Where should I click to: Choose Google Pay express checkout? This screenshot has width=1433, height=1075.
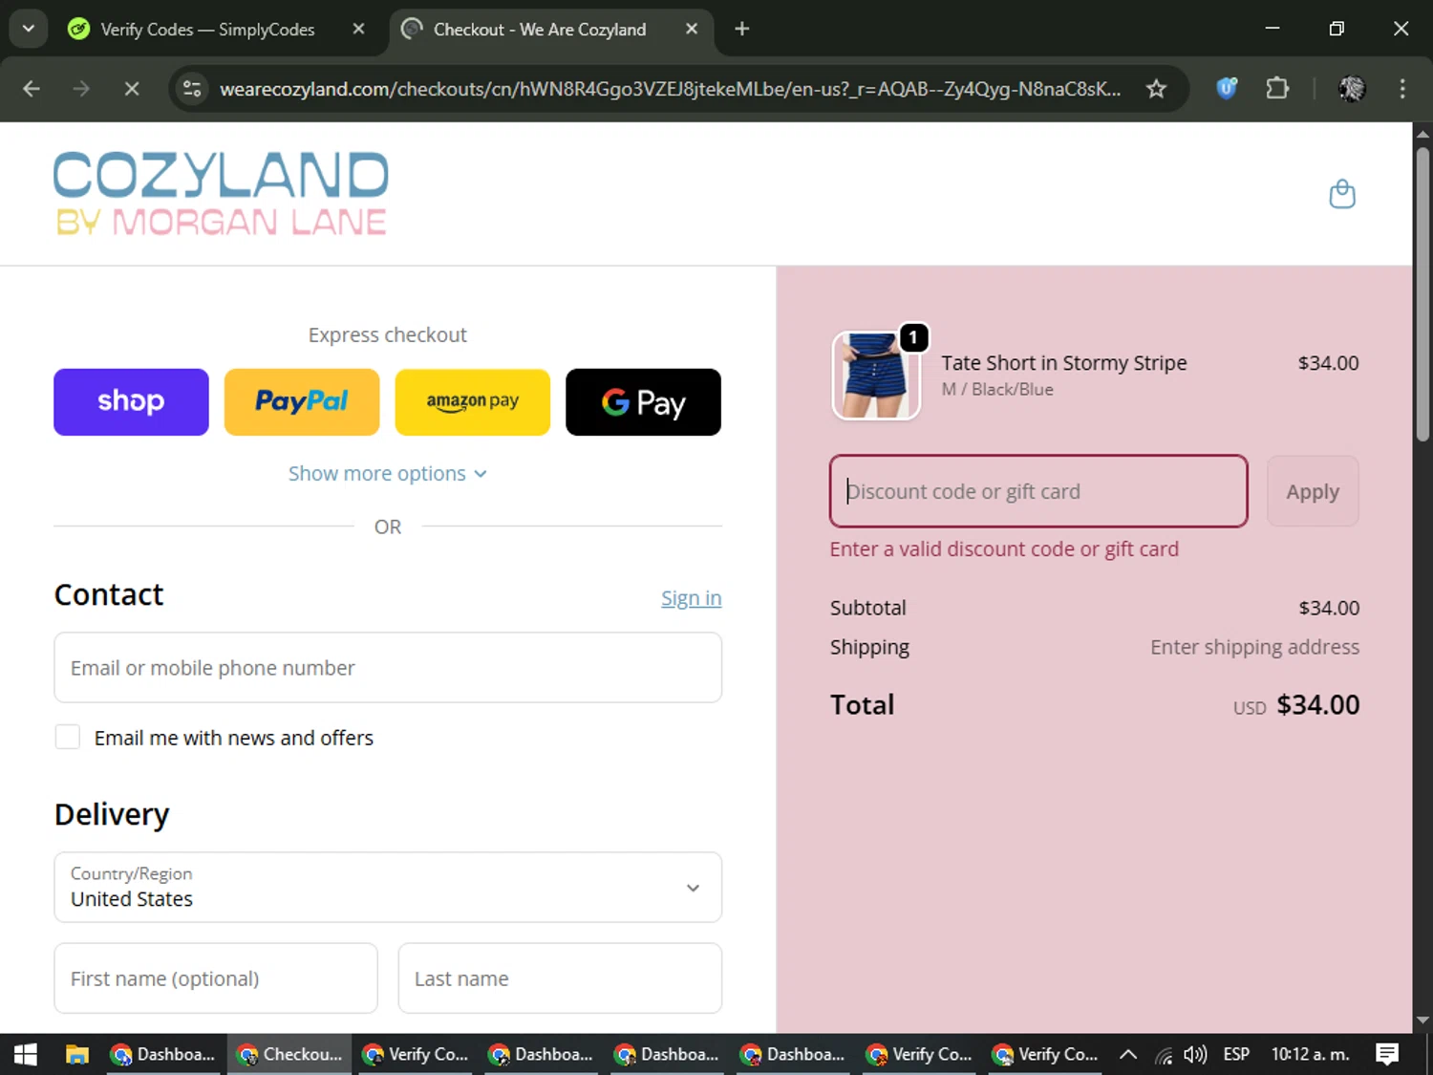643,401
